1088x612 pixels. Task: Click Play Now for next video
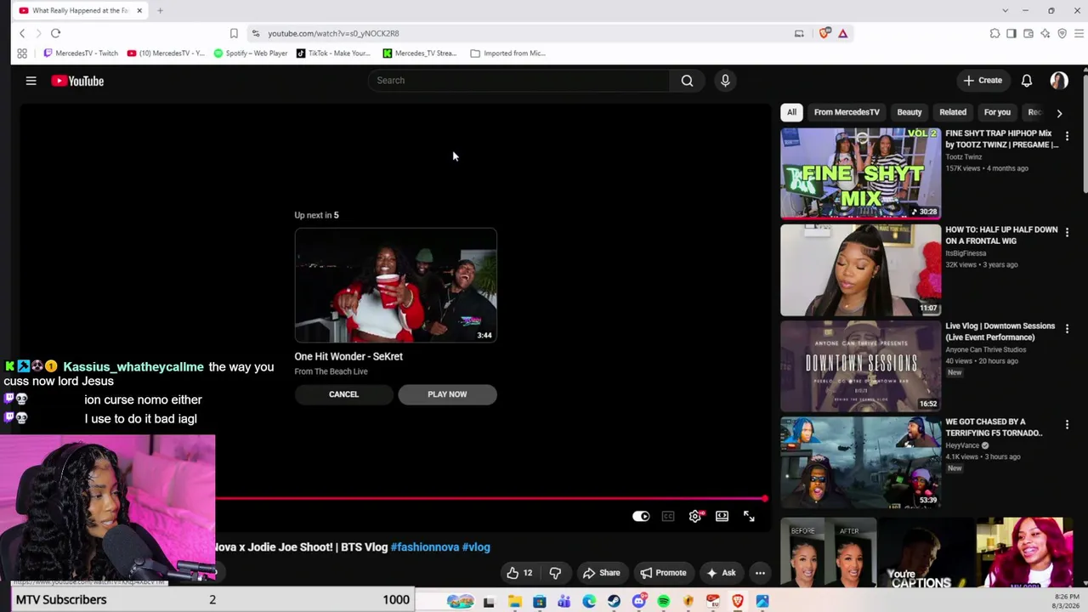(447, 394)
